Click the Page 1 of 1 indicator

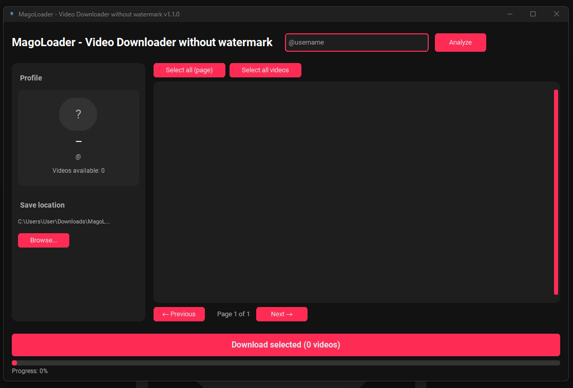click(233, 314)
